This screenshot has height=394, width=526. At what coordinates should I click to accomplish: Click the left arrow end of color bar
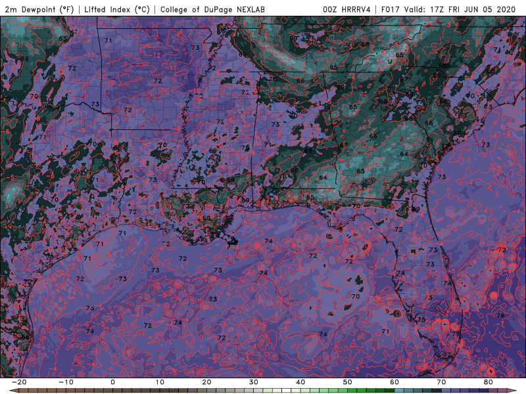point(13,391)
